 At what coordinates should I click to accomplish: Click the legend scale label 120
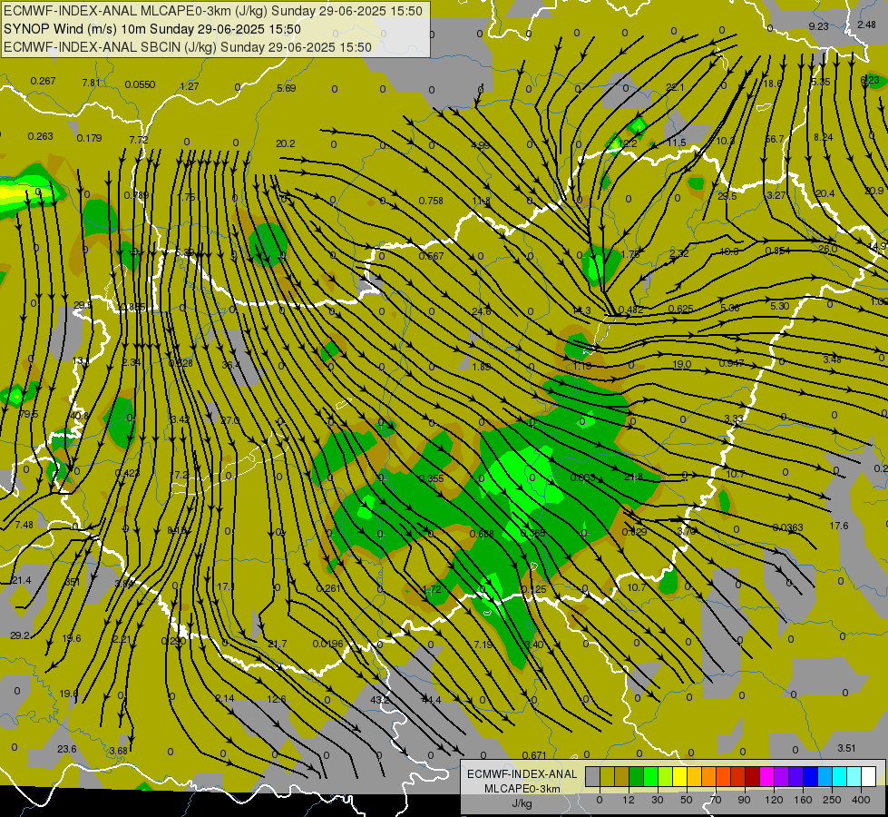tap(775, 800)
